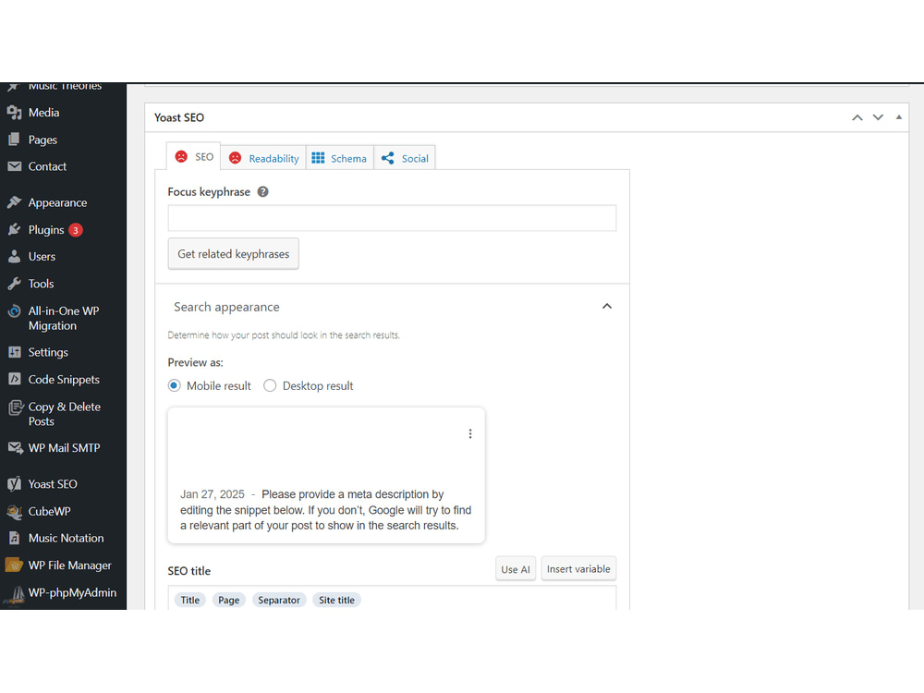The width and height of the screenshot is (924, 693).
Task: Click the Use AI button
Action: coord(516,569)
